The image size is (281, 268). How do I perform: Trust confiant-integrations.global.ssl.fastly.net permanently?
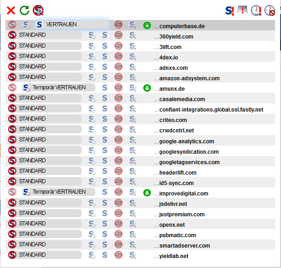(105, 108)
